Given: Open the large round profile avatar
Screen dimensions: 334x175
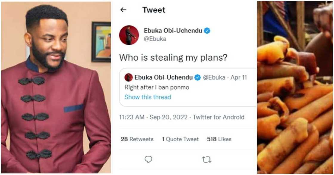Looking at the screenshot, I should click(x=129, y=35).
